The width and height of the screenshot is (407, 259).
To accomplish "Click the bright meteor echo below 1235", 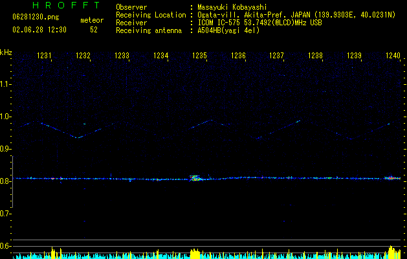I will point(195,178).
